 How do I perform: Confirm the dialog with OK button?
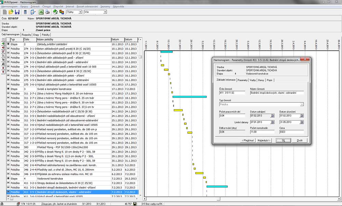[x=283, y=140]
